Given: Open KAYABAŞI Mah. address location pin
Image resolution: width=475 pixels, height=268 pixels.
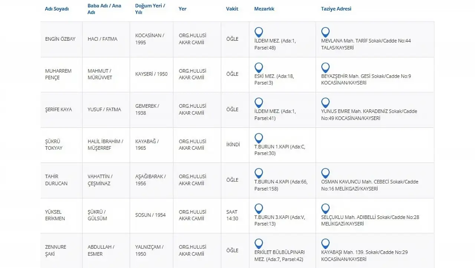Looking at the screenshot, I should [x=325, y=244].
